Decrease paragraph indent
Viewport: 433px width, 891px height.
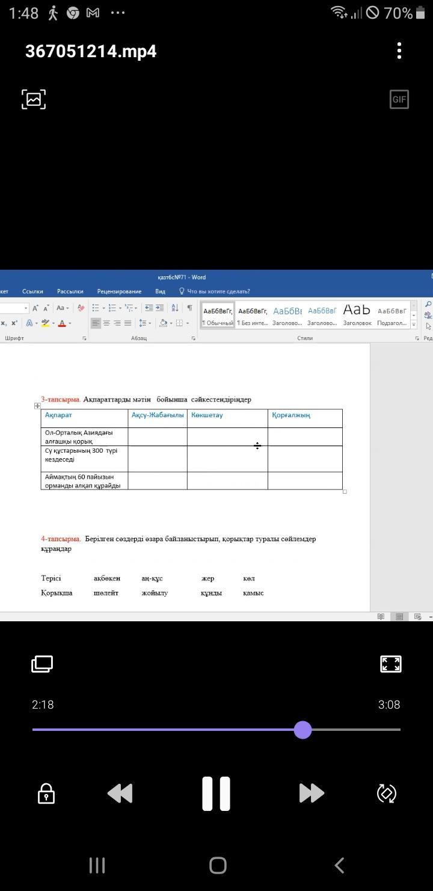[x=149, y=308]
